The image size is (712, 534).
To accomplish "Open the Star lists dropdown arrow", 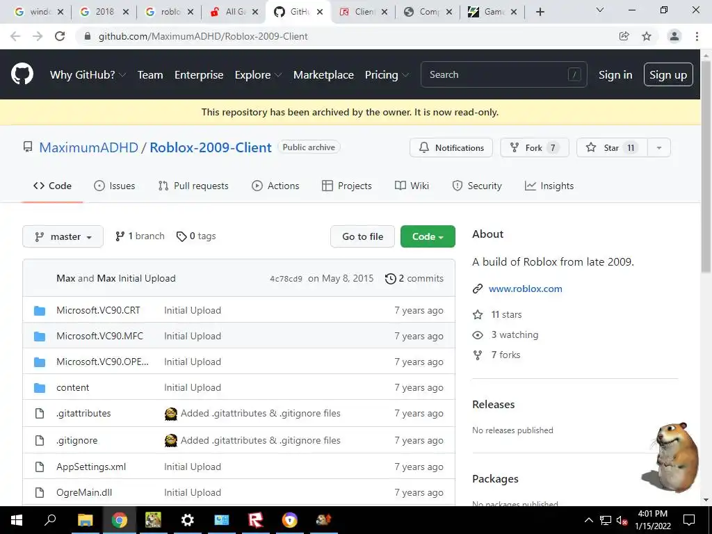I will (659, 147).
